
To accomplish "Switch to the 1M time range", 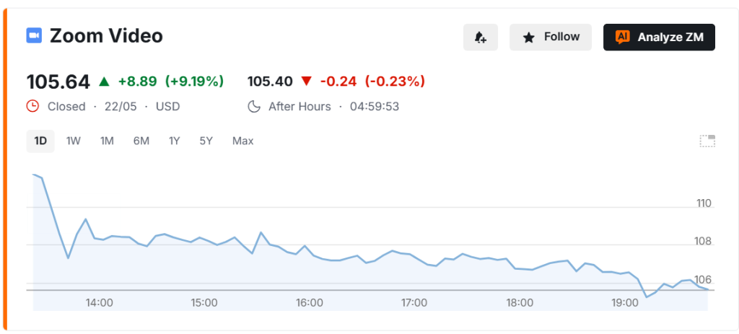I will [107, 141].
